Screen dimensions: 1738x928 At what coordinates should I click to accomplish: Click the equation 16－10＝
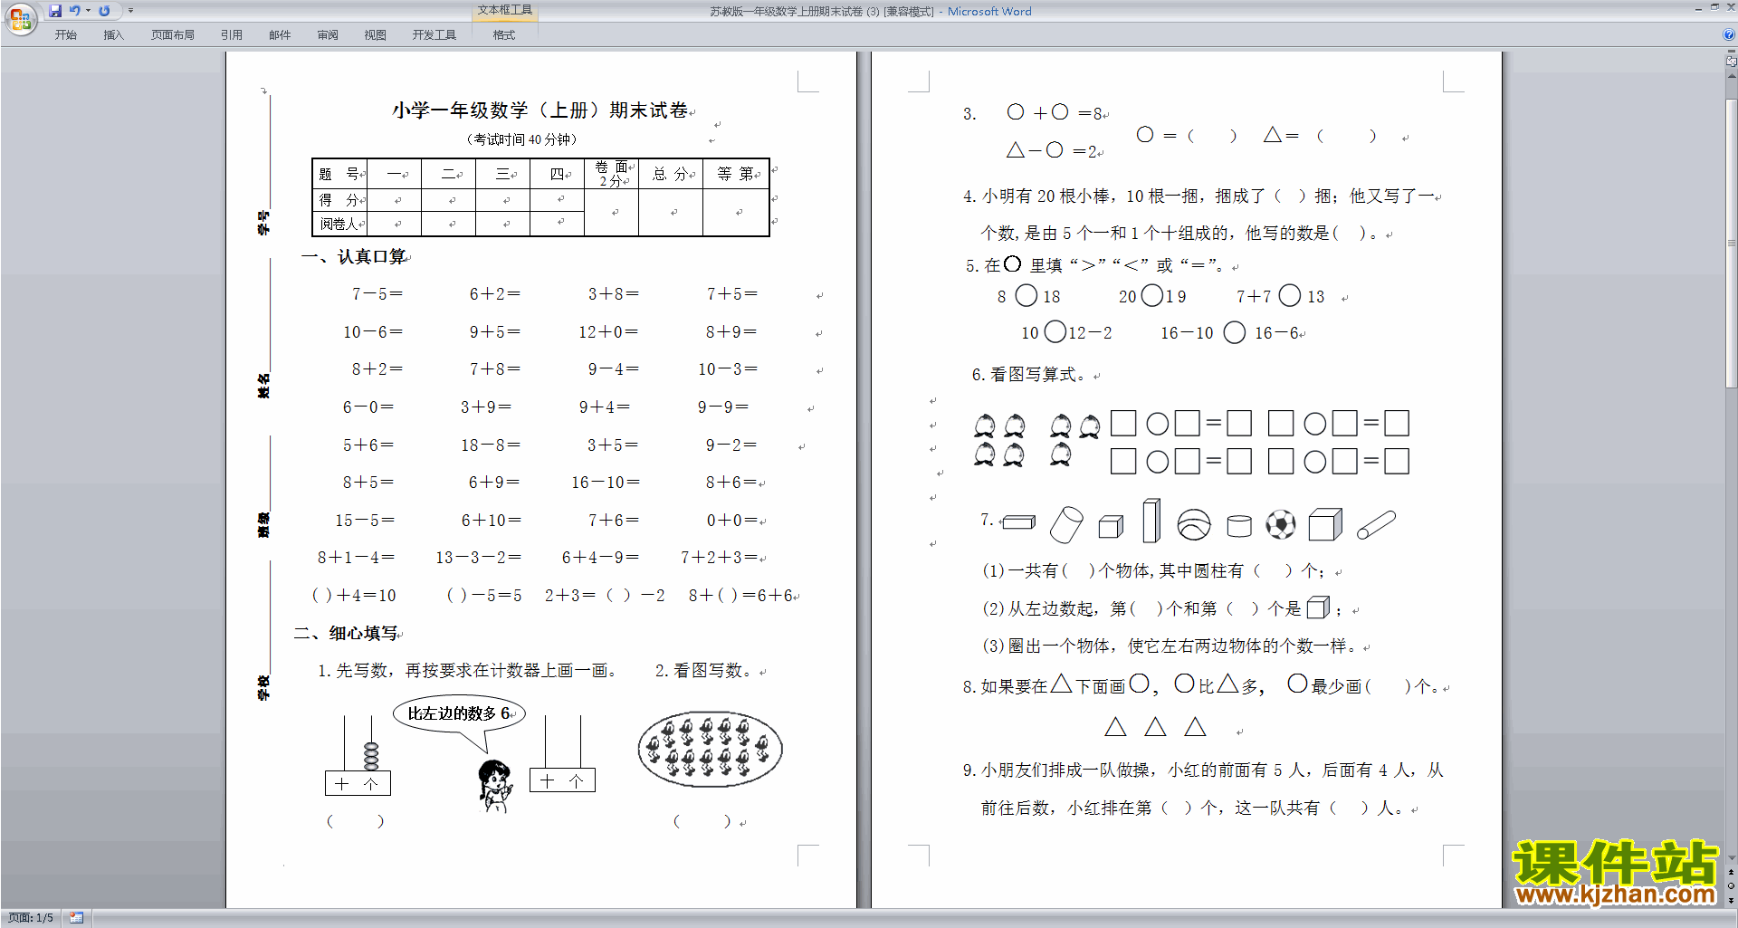point(606,483)
